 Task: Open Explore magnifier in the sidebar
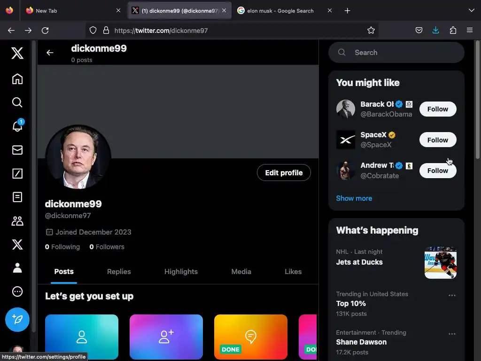coord(17,102)
